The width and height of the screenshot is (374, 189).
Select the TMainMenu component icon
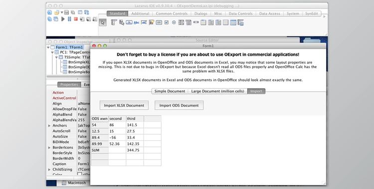(114, 22)
